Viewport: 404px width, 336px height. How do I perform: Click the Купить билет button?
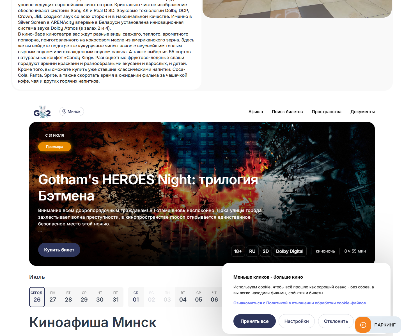[59, 250]
